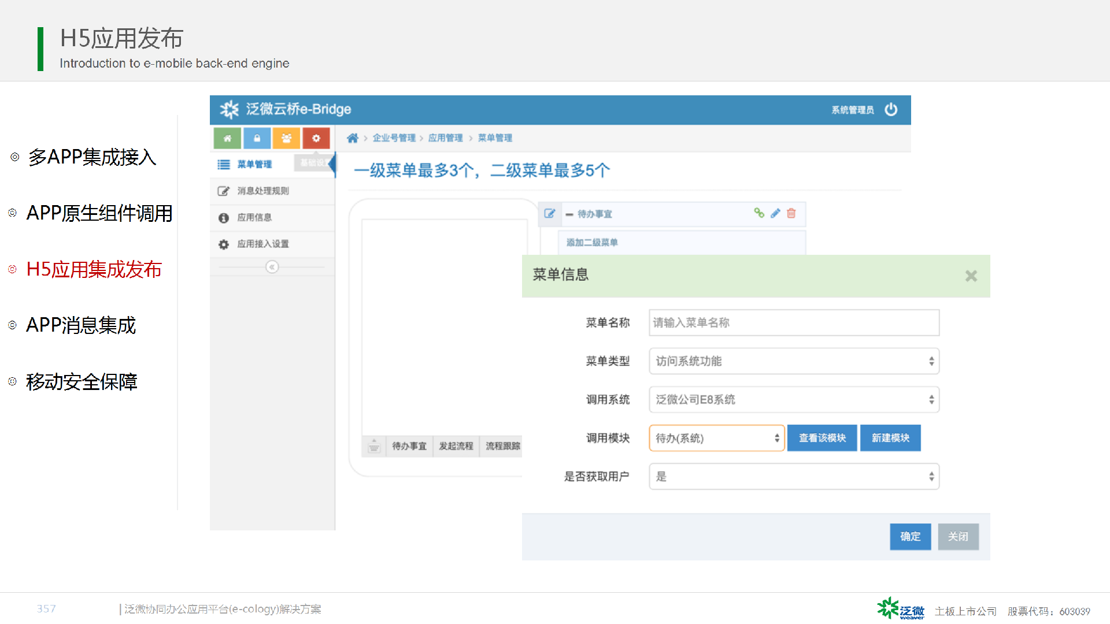Click 菜单管理 breadcrumb link
1110x624 pixels.
coord(495,138)
